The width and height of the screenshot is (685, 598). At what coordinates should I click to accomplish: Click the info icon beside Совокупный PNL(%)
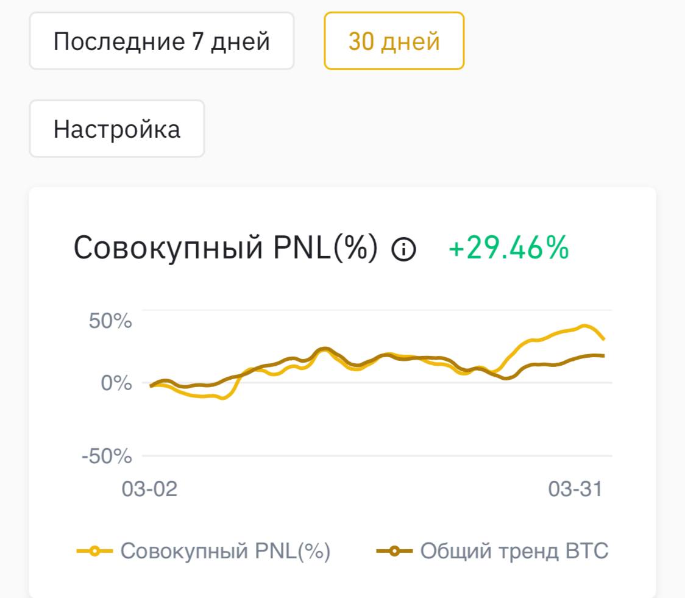point(403,249)
